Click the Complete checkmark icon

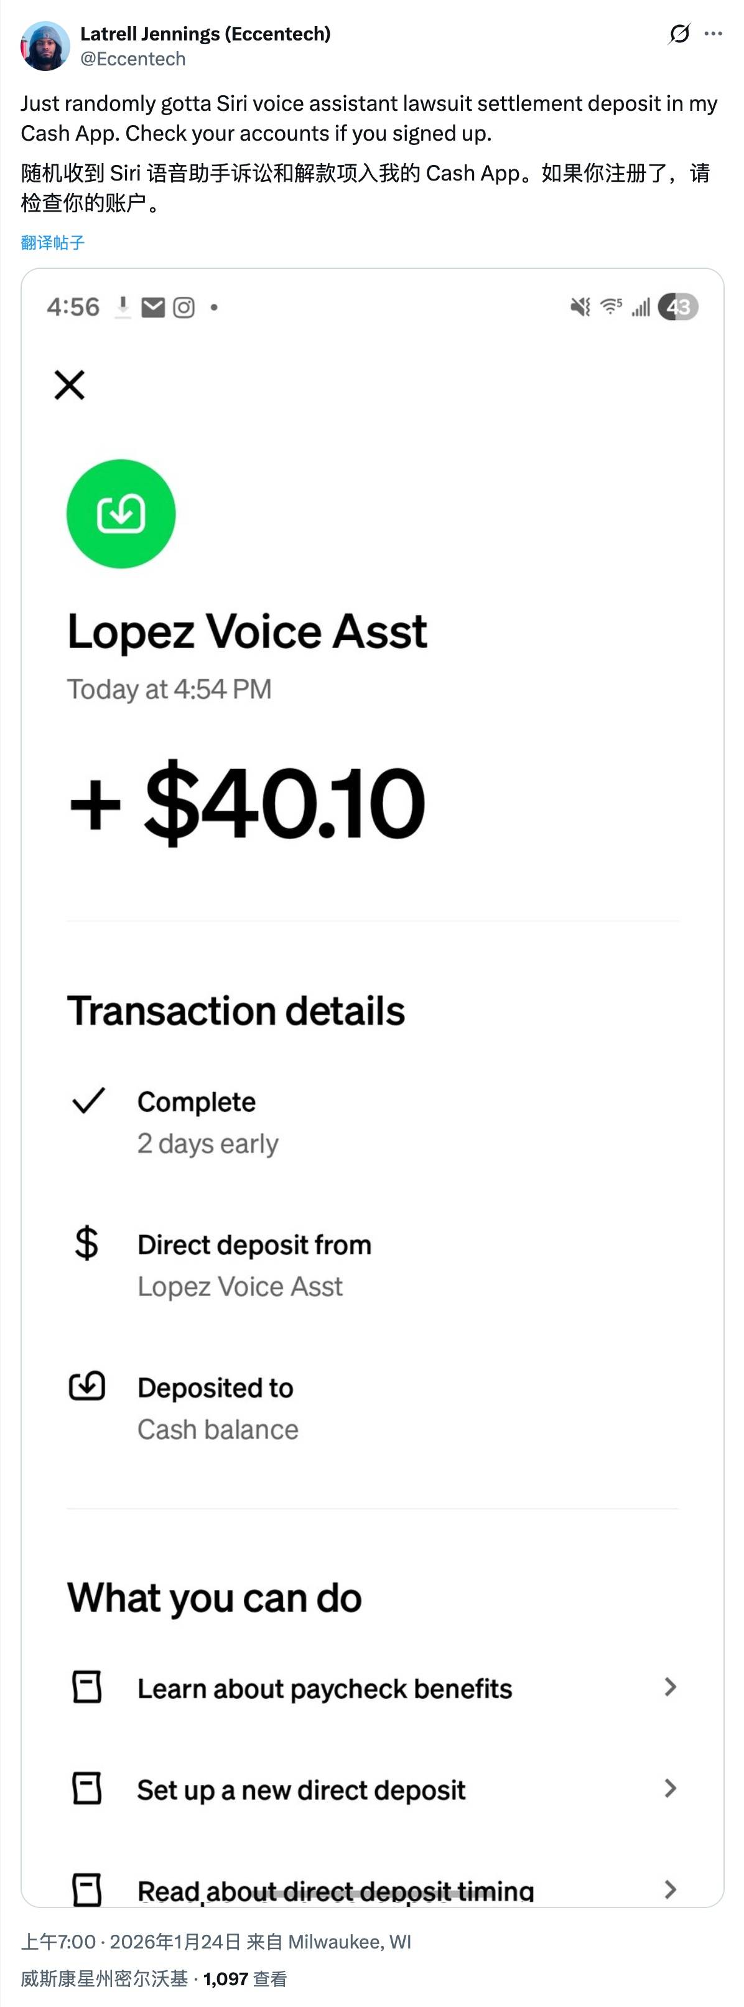tap(88, 1100)
